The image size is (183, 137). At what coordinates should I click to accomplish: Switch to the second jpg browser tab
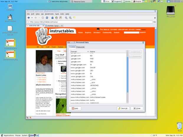point(54,26)
